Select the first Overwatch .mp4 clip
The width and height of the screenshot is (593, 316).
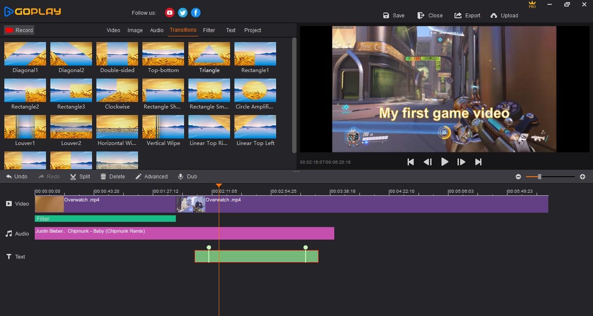coord(105,204)
